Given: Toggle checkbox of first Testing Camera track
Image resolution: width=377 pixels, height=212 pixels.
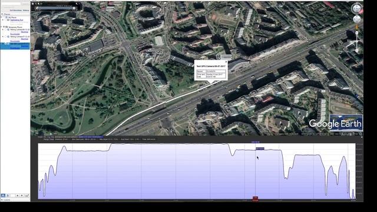Looking at the screenshot, I should coord(5,29).
